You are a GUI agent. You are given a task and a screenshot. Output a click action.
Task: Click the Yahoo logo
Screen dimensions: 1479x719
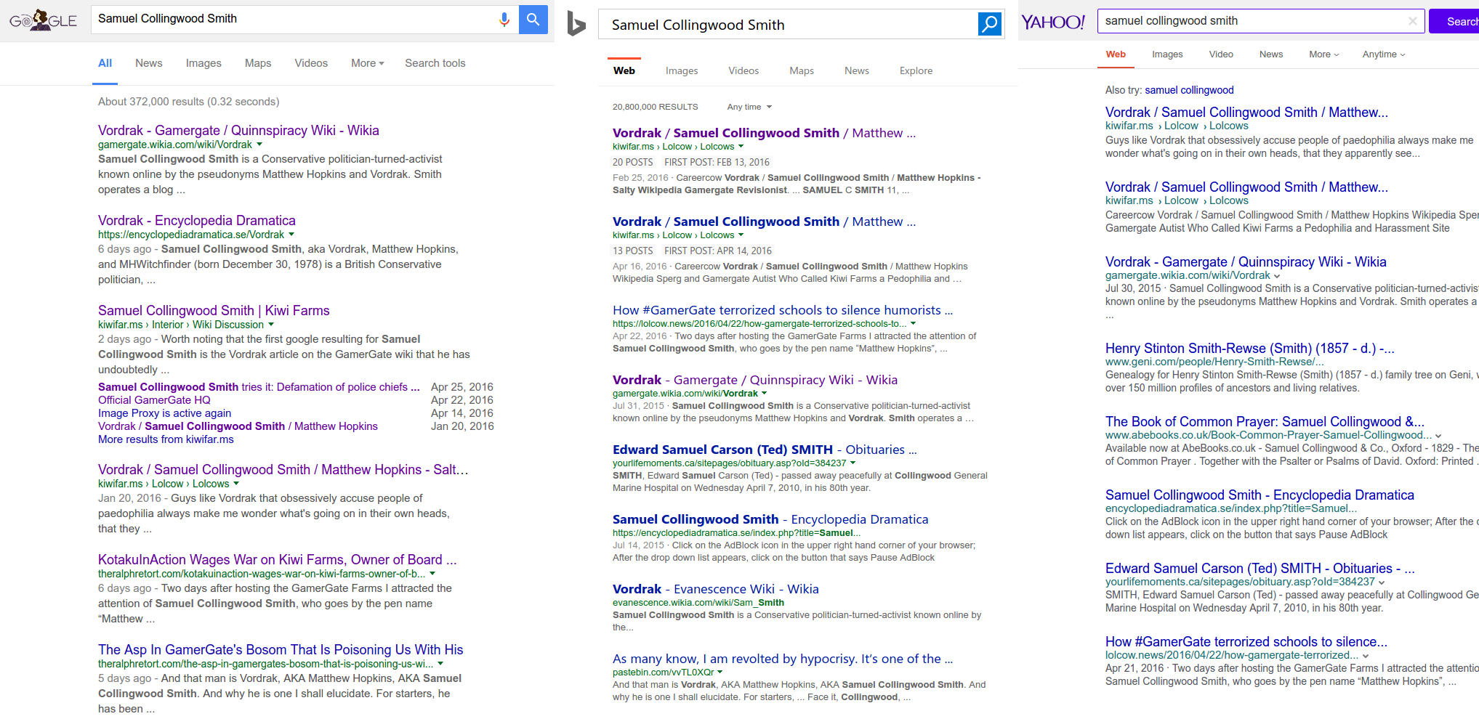click(x=1052, y=23)
